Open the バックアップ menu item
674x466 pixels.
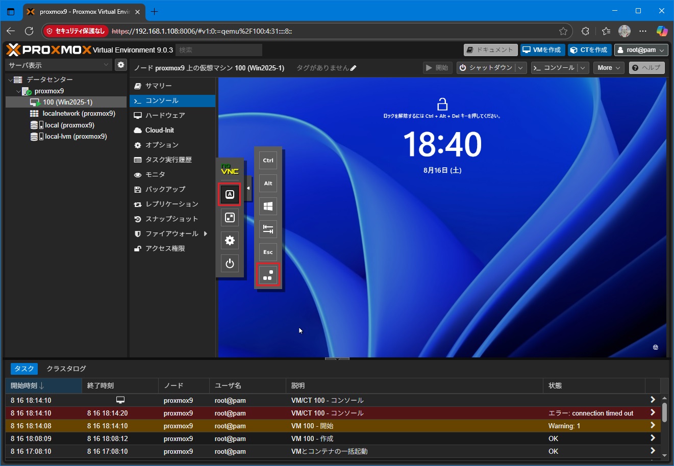pyautogui.click(x=172, y=189)
